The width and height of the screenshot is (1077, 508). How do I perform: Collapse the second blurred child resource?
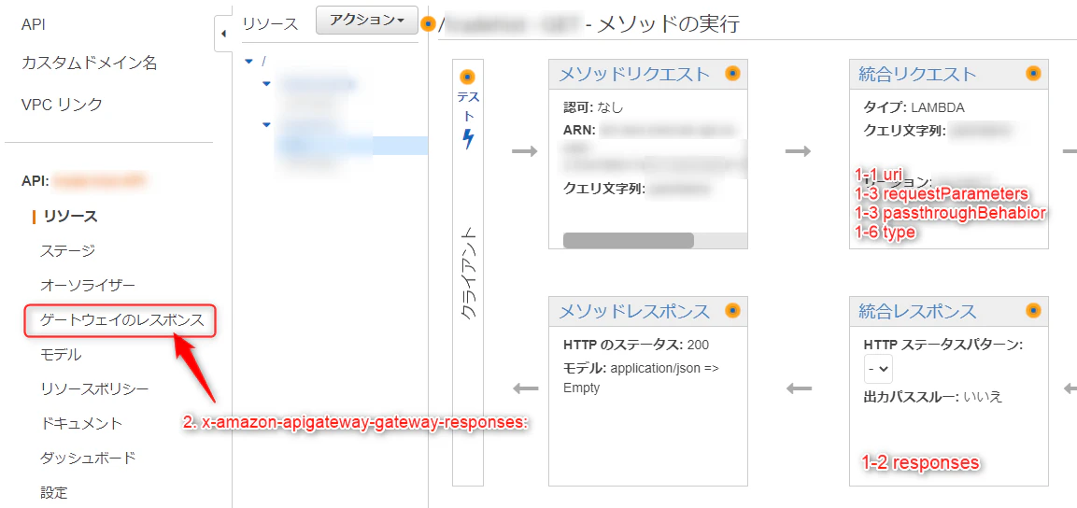pyautogui.click(x=267, y=124)
